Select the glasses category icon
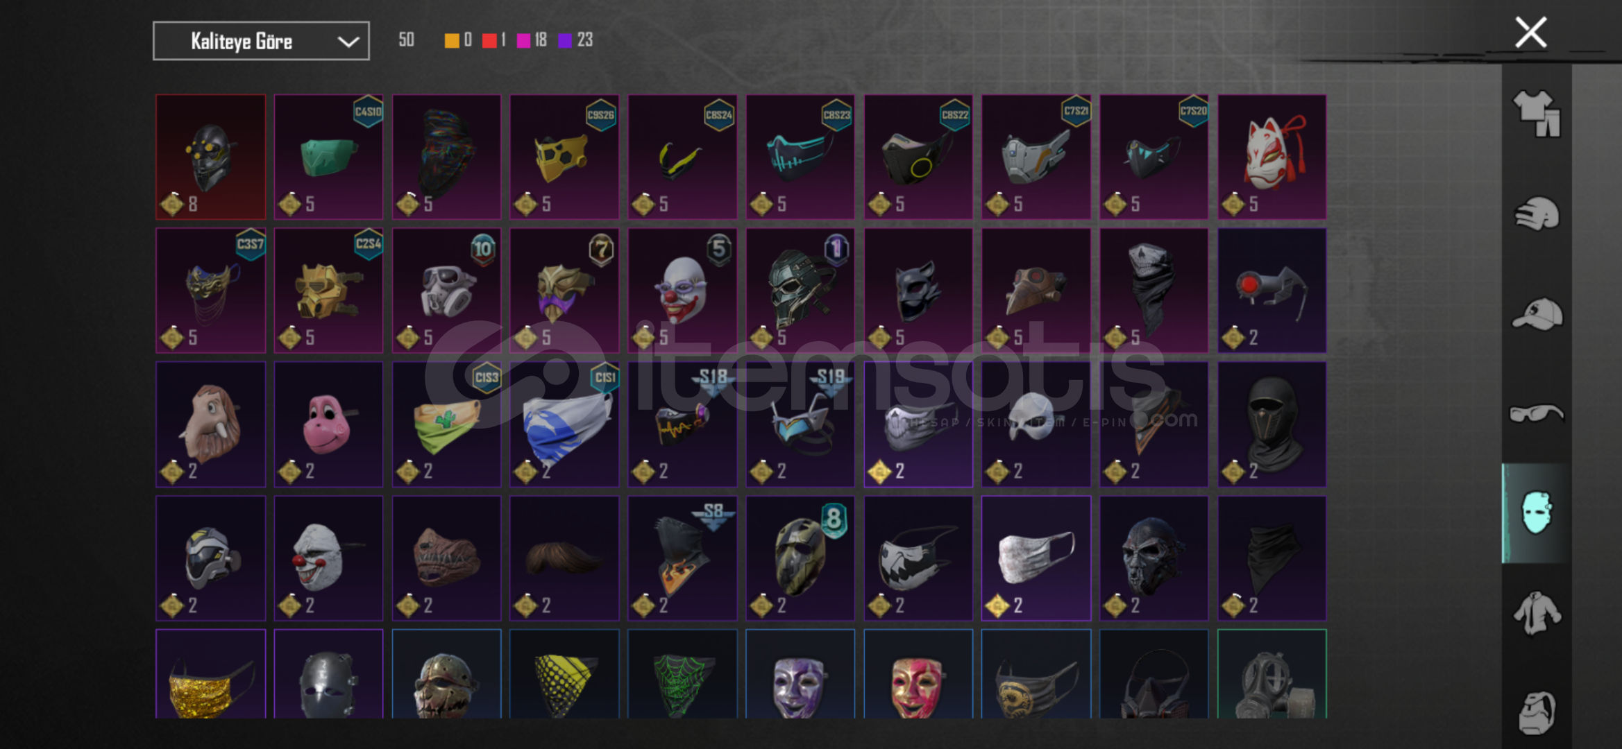This screenshot has height=749, width=1622. (1537, 413)
